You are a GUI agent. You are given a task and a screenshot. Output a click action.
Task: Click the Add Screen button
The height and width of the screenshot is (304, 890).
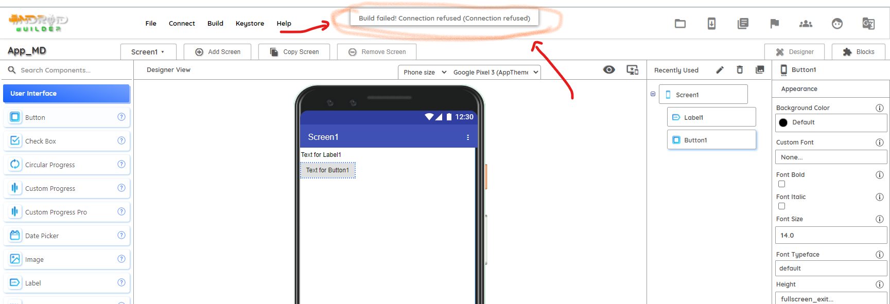[217, 52]
